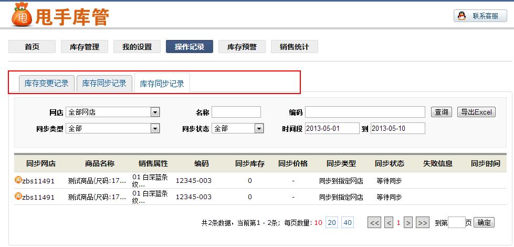Screen dimensions: 514x247
Task: Go to first page with << button
Action: (x=374, y=223)
